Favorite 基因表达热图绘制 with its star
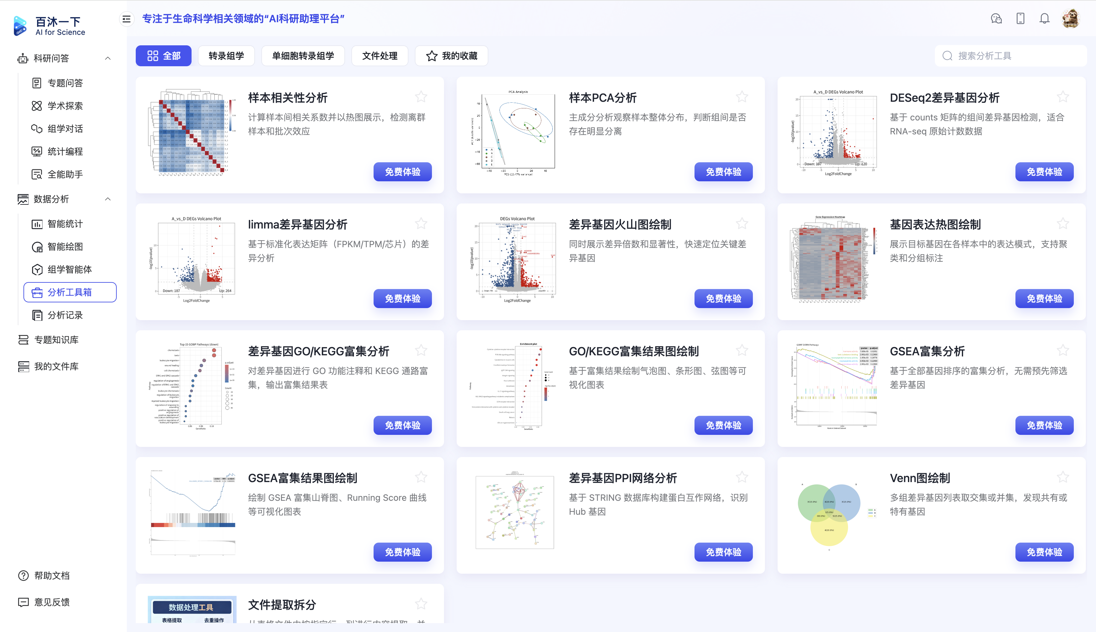 (1063, 223)
